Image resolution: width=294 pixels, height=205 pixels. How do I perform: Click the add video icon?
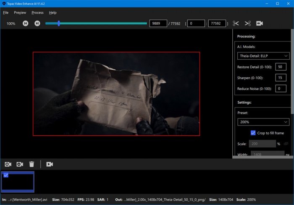8,164
